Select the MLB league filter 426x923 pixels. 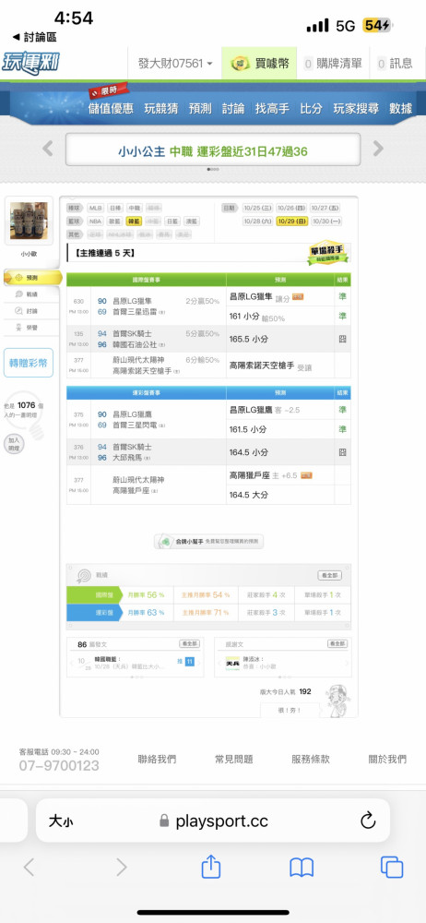[x=95, y=208]
